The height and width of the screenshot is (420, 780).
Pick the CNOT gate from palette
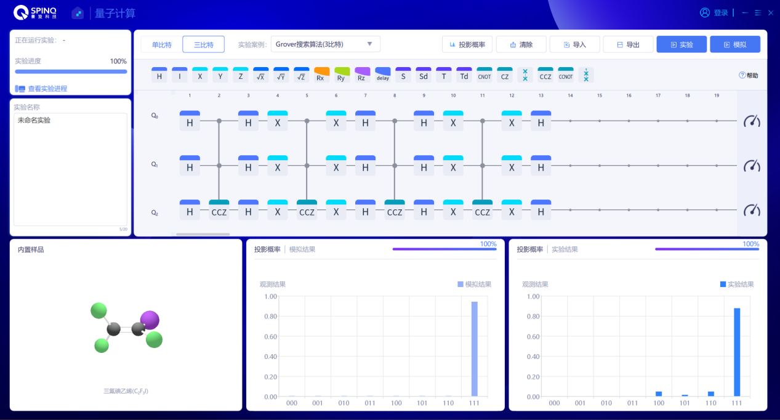[484, 75]
